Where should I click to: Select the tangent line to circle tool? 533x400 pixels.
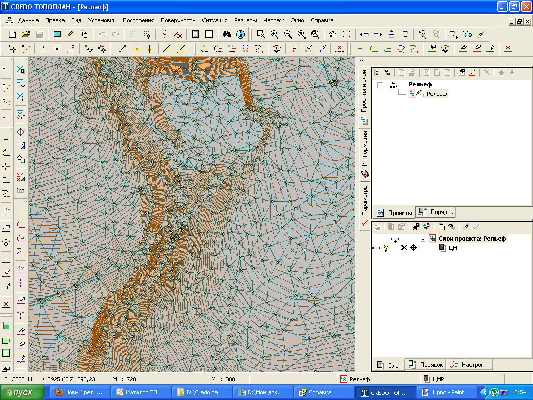coord(167,49)
